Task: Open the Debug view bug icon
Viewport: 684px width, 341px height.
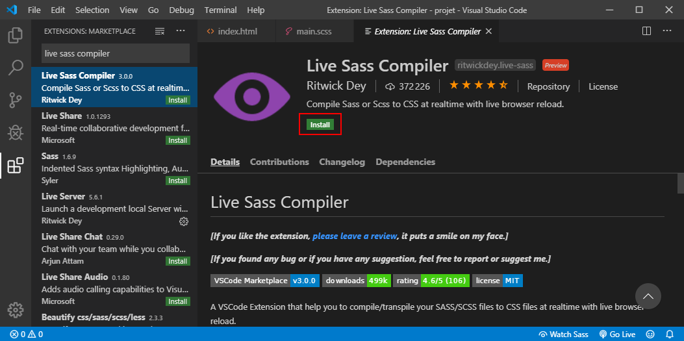Action: [x=16, y=133]
